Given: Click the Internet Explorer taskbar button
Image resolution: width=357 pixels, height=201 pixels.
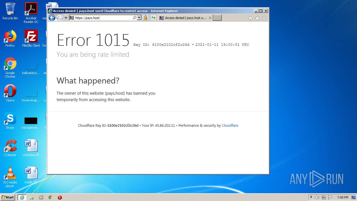Looking at the screenshot, I should coord(22,197).
